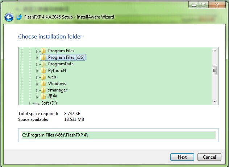
Task: Select Soft (D:) in the folder tree
Action: (x=49, y=103)
